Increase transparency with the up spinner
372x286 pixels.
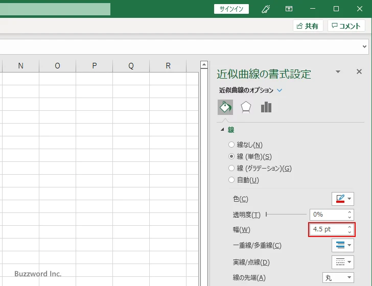[350, 212]
